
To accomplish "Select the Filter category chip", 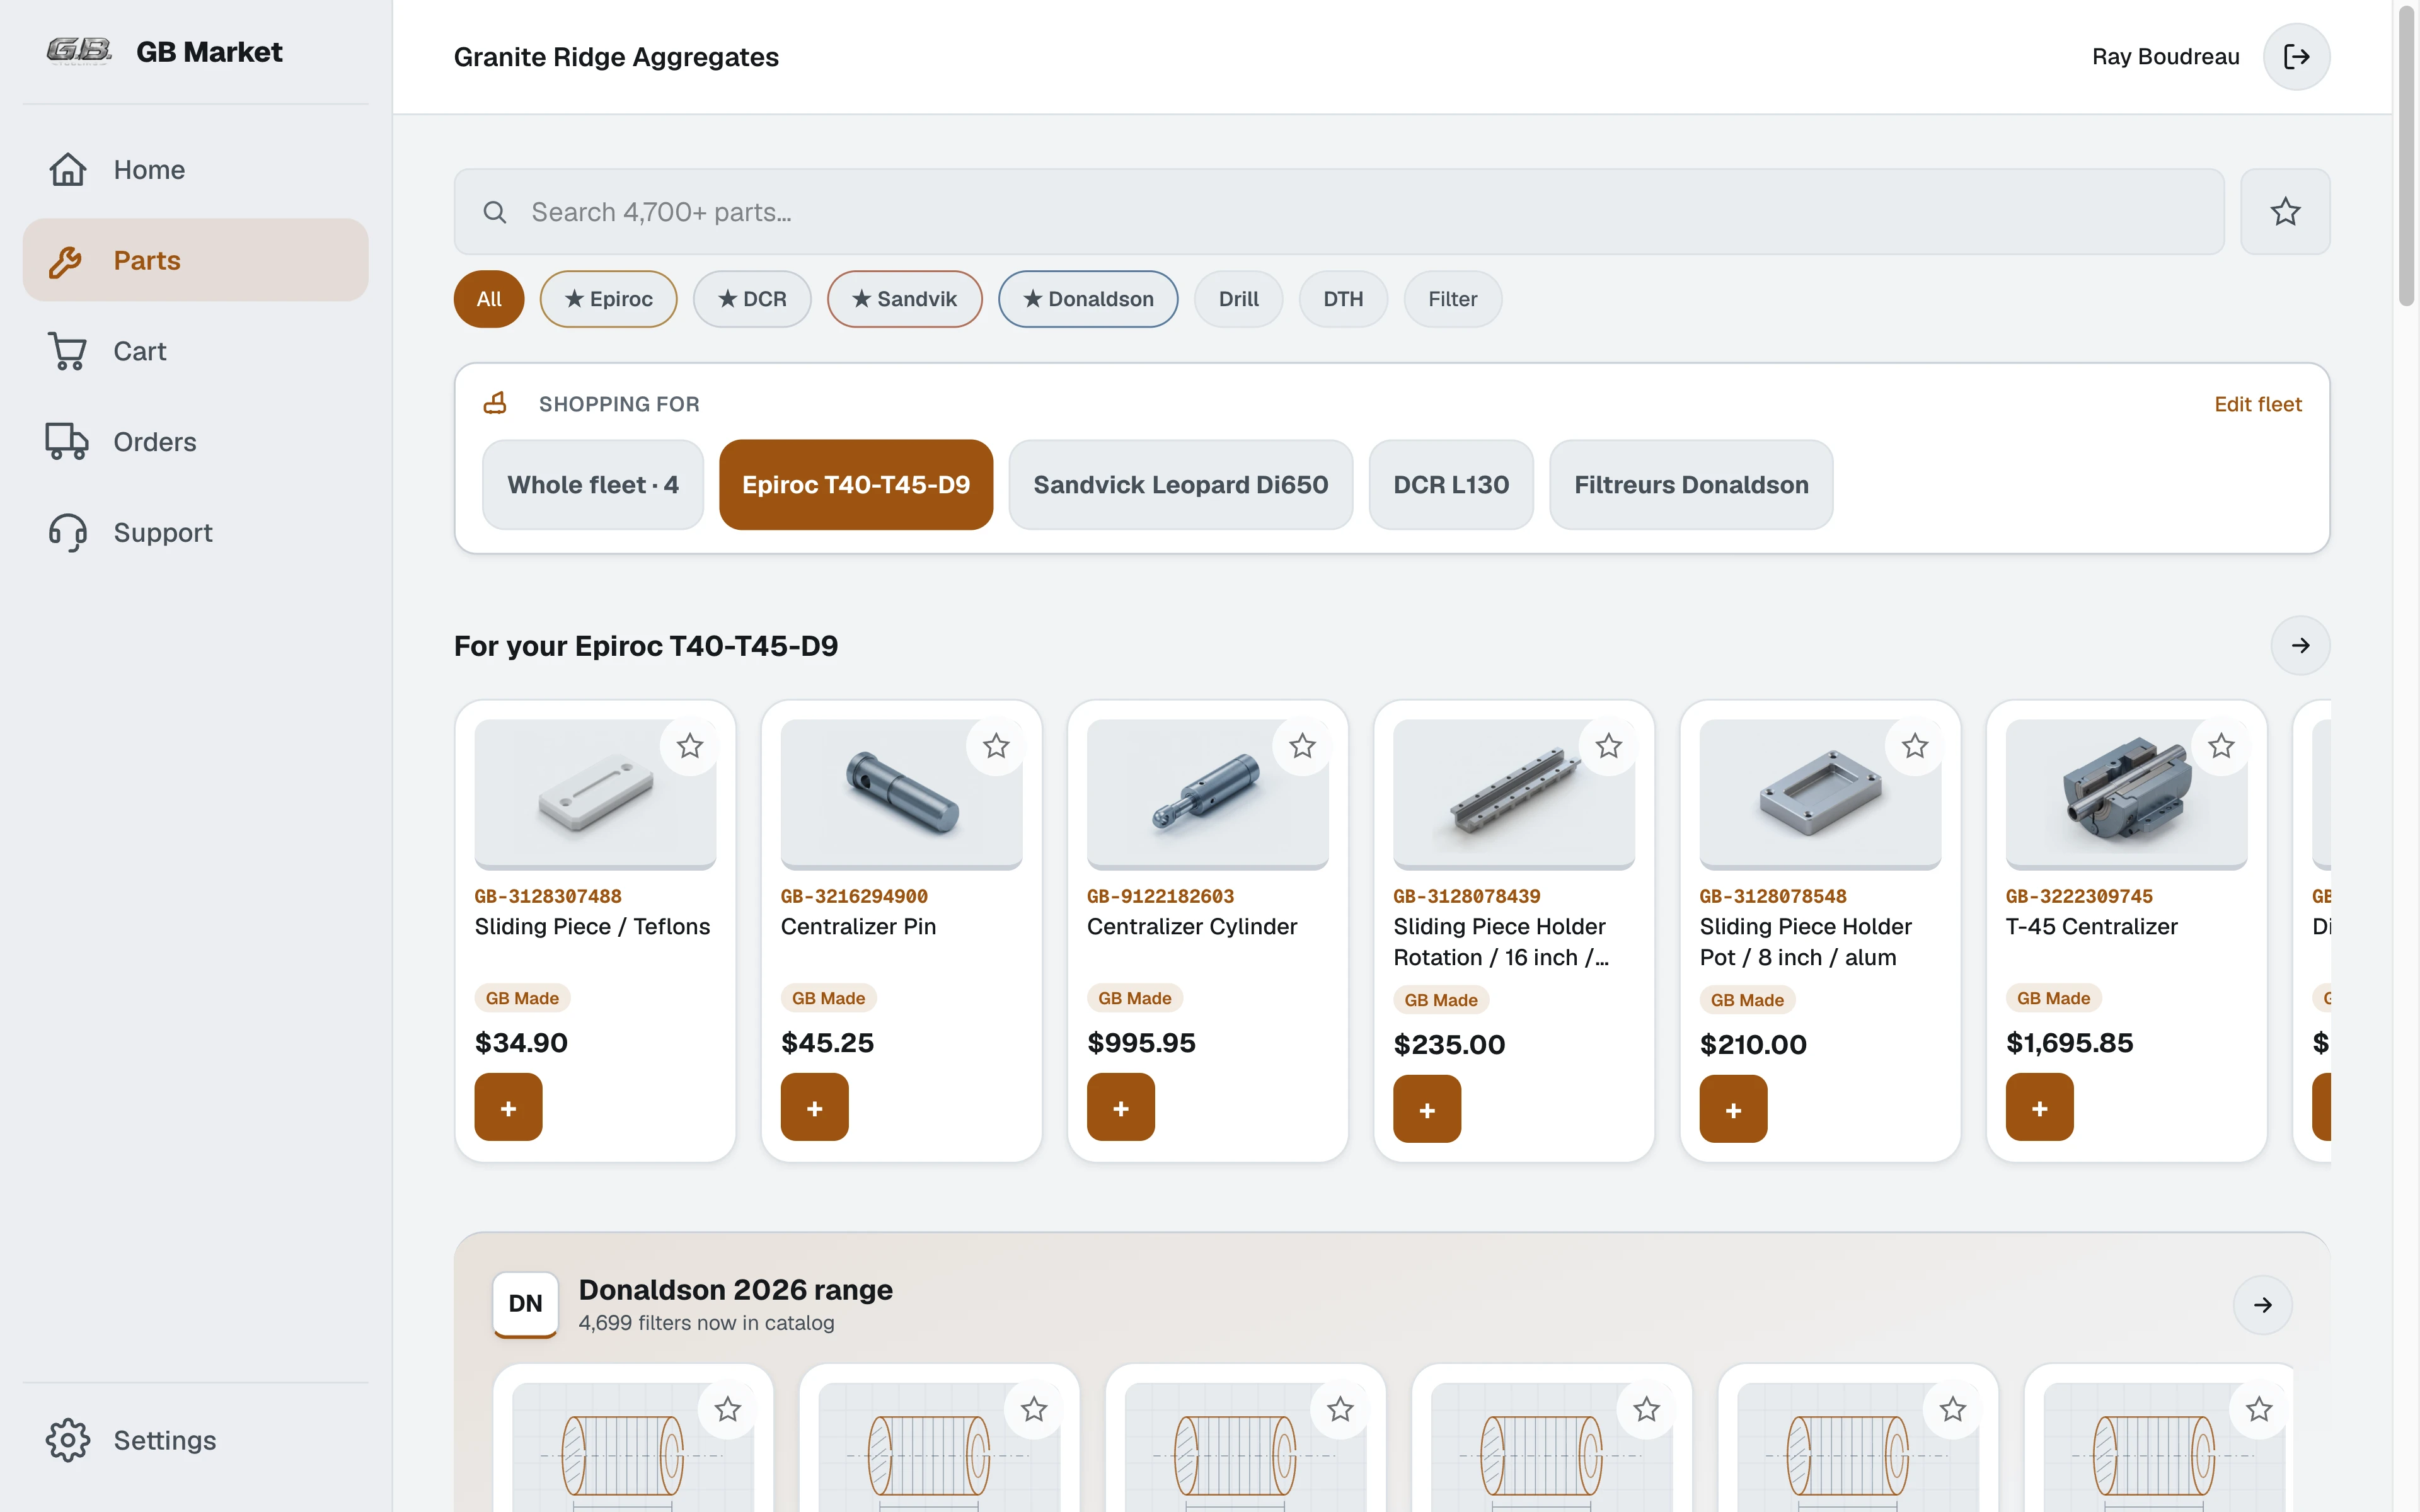I will tap(1452, 299).
